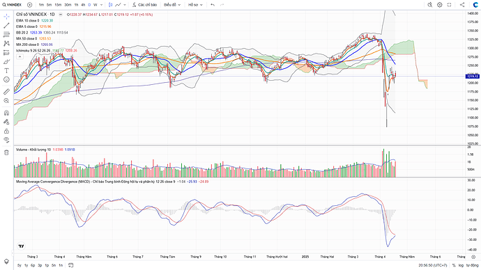Open the VNINDEX symbol search

point(12,5)
